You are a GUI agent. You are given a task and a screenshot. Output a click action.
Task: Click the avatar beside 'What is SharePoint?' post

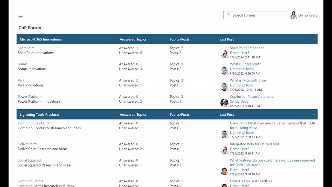coord(224,70)
